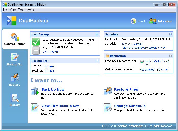Collapse the Schedule panel
Image resolution: width=178 pixels, height=131 pixels.
(170, 34)
